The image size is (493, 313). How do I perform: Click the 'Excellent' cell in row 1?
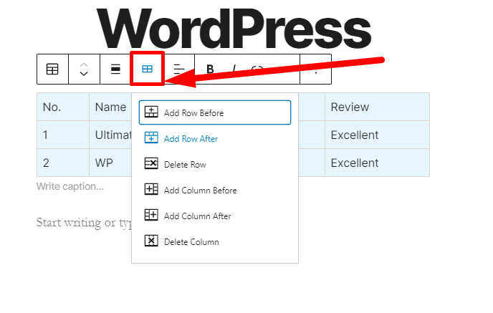(378, 135)
